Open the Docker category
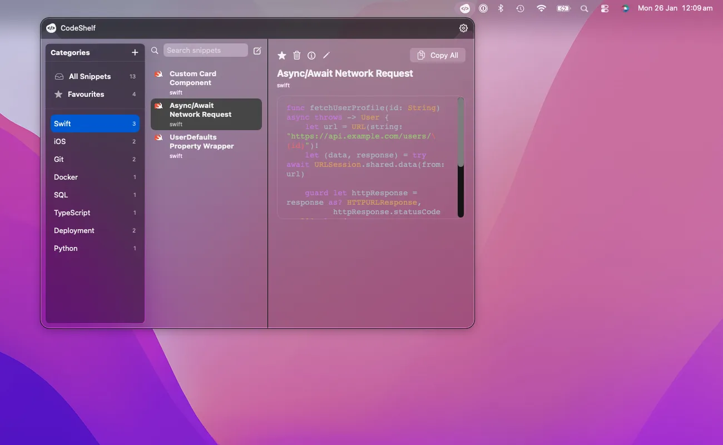The image size is (723, 445). [66, 177]
